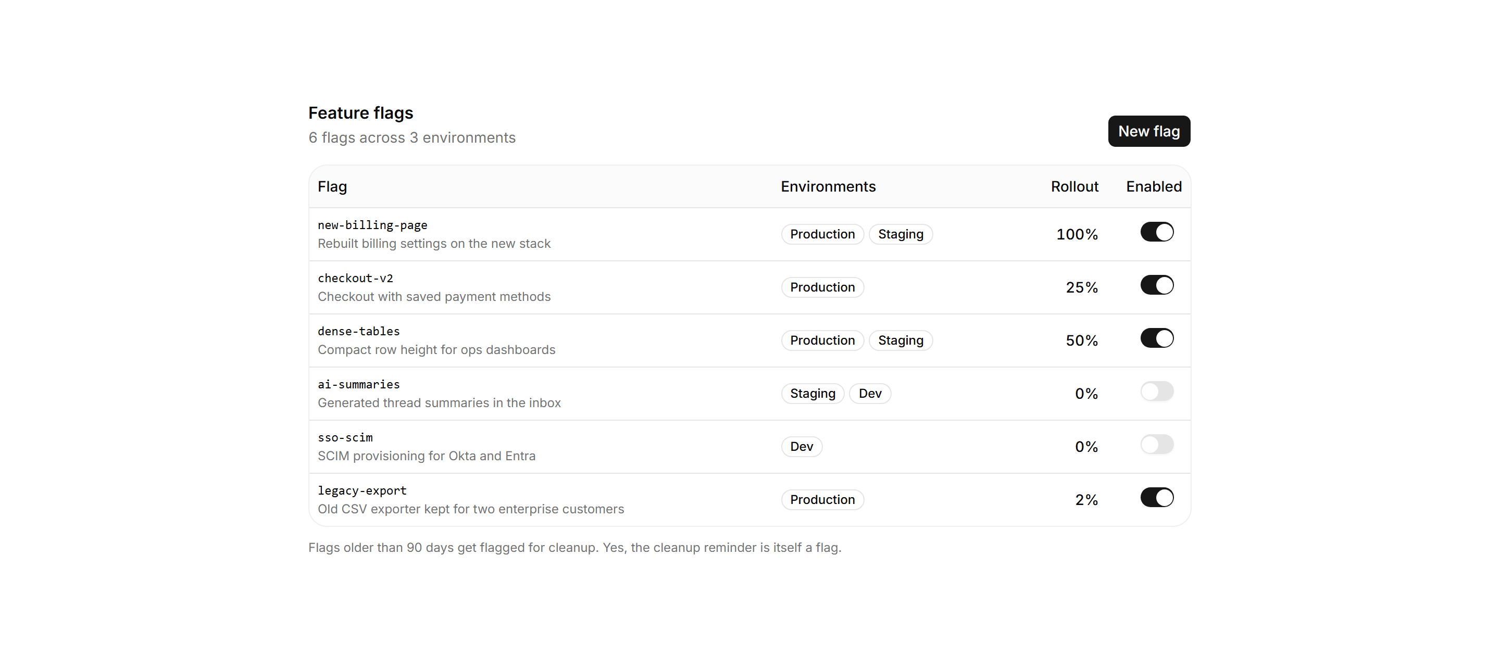Open the legacy-export flag name
This screenshot has height=656, width=1500.
click(361, 490)
